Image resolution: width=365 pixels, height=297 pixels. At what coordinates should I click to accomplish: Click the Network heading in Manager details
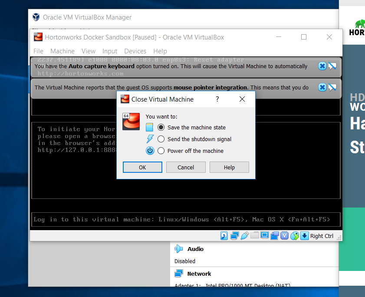click(x=199, y=274)
